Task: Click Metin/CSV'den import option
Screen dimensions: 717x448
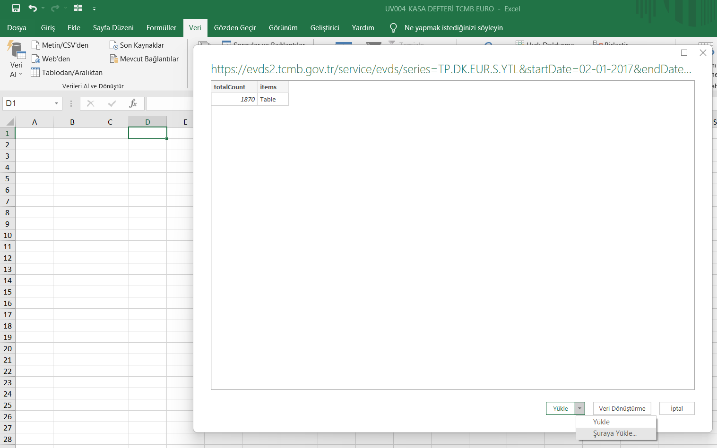Action: (60, 45)
